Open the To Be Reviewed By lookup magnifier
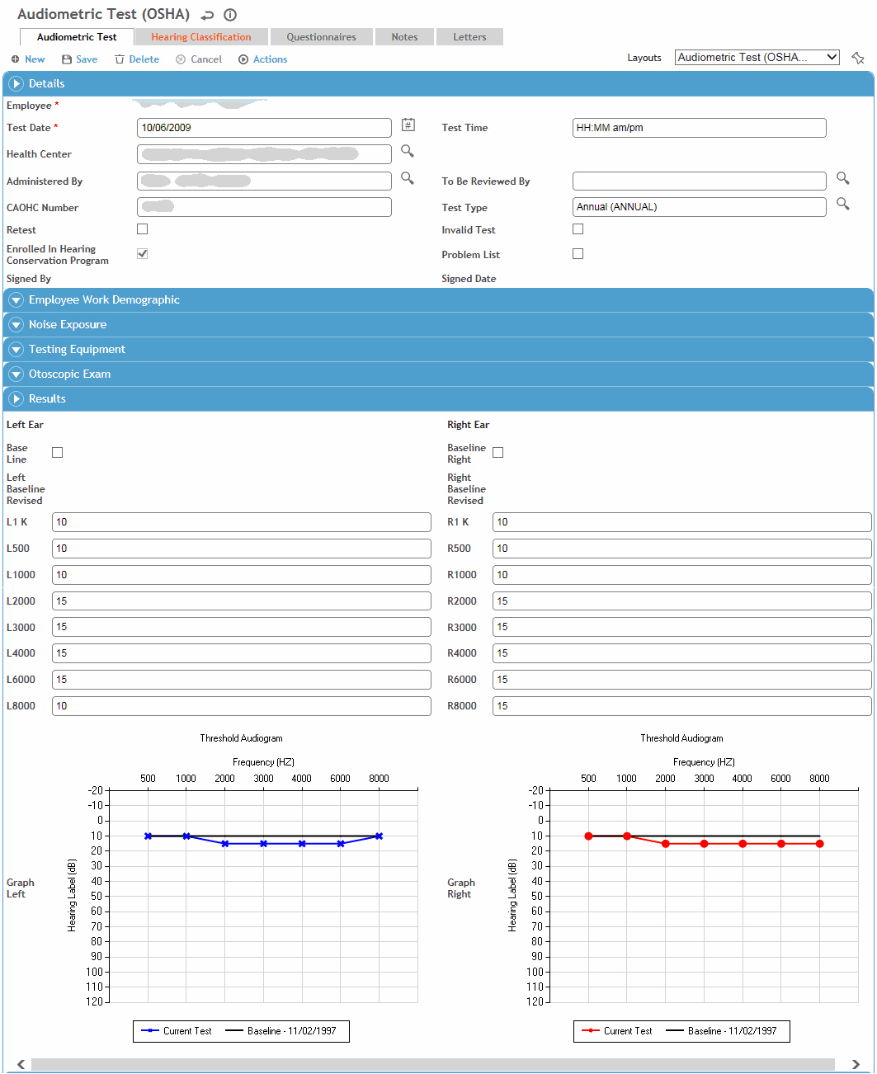The image size is (877, 1074). click(x=842, y=178)
